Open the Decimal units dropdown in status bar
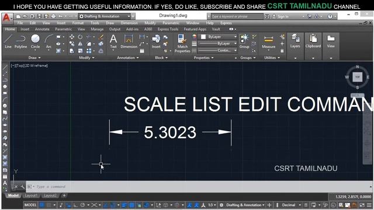 coord(291,205)
